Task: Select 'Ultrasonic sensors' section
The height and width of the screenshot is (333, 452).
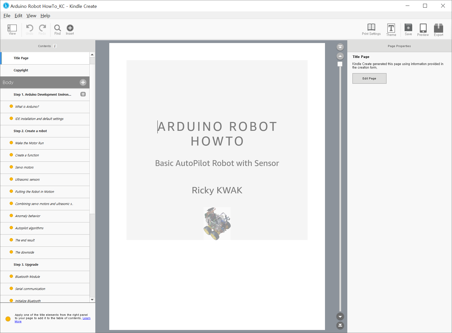Action: tap(45, 180)
